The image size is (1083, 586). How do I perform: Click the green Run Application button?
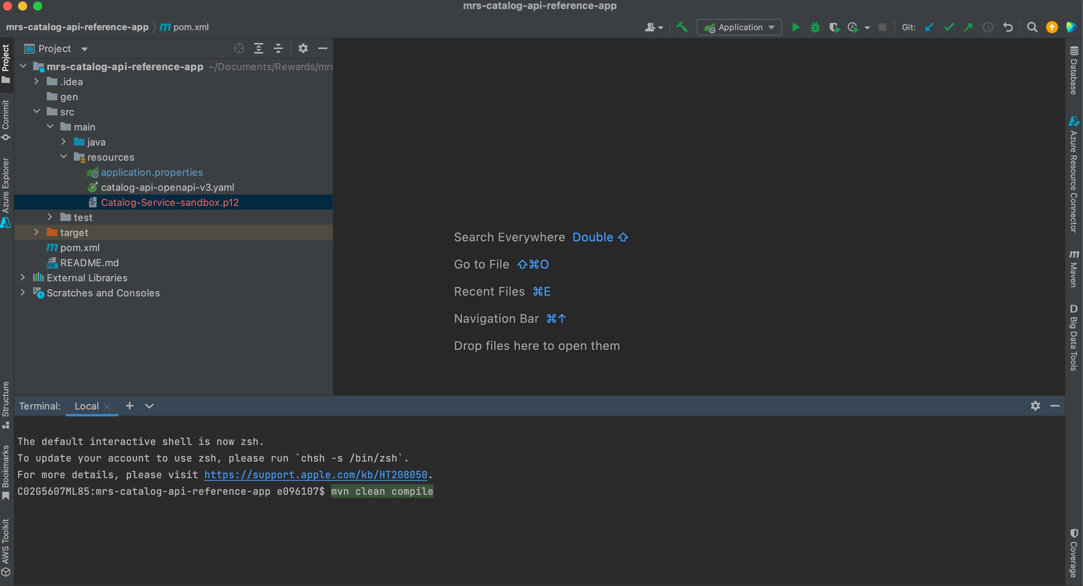click(795, 27)
